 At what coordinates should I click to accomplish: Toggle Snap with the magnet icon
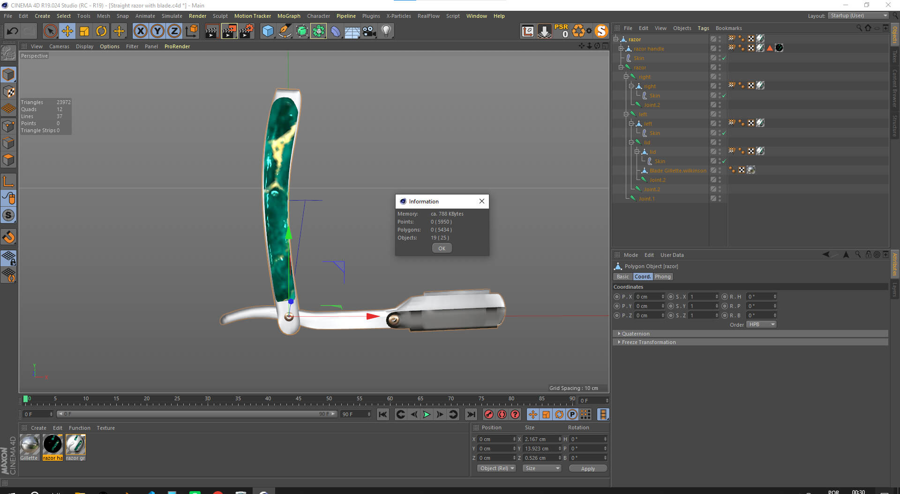coord(8,237)
